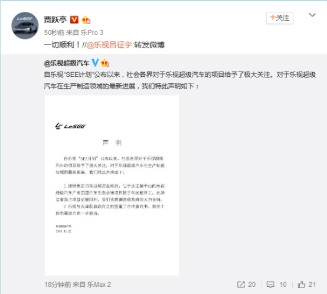The image size is (327, 294).
Task: Click the blue V badge of 乐视超级汽车
Action: click(x=95, y=63)
